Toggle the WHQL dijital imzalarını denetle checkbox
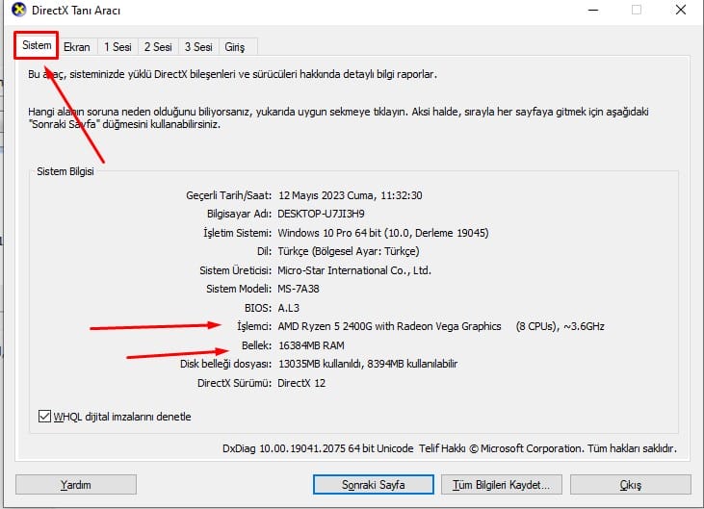Viewport: 704px width, 509px height. [x=44, y=417]
